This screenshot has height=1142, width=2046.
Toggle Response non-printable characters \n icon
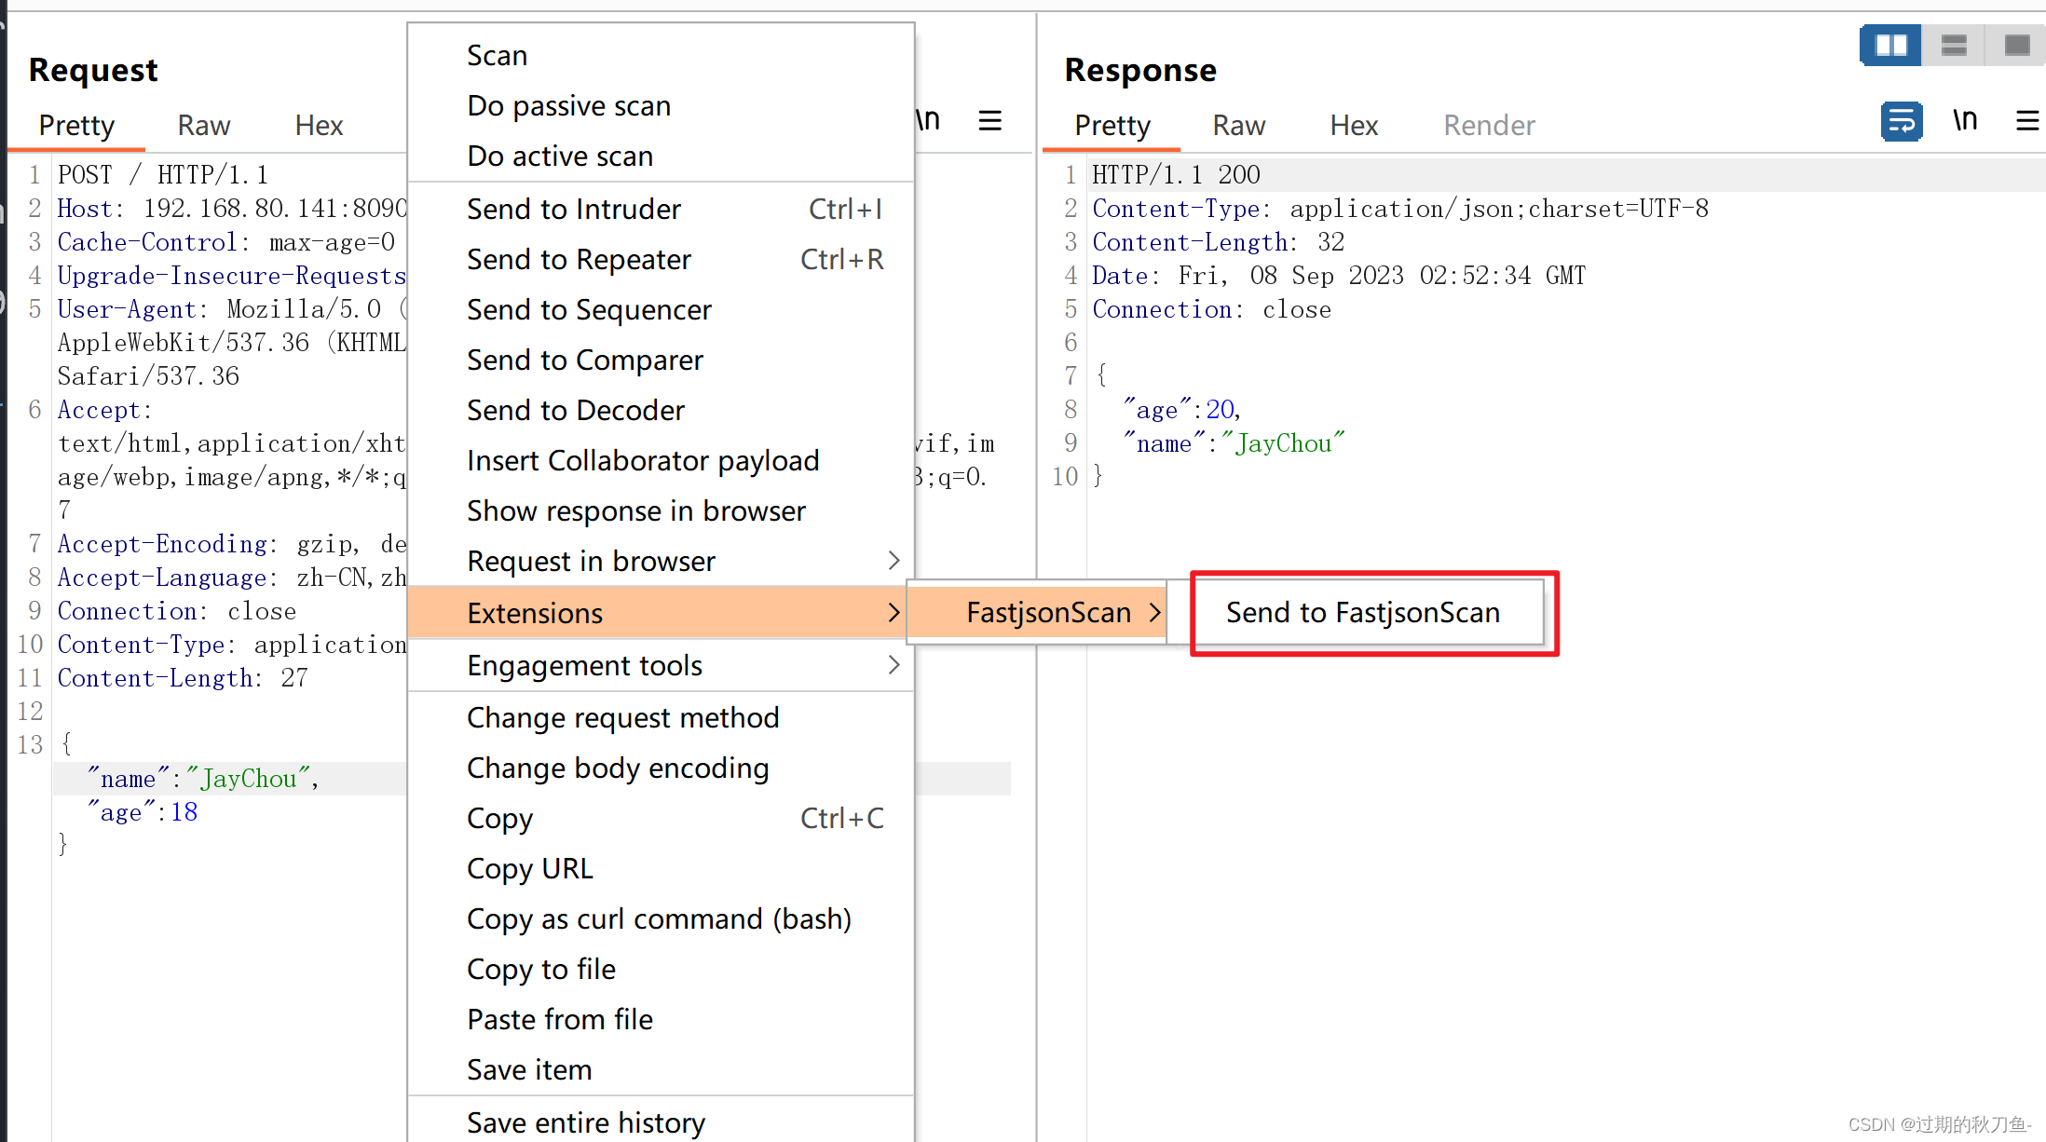[x=1965, y=120]
